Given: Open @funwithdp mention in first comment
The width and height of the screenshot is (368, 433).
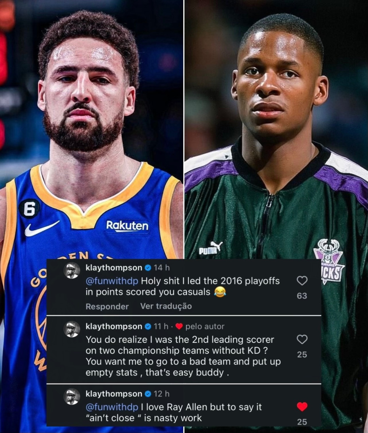Looking at the screenshot, I should point(112,281).
